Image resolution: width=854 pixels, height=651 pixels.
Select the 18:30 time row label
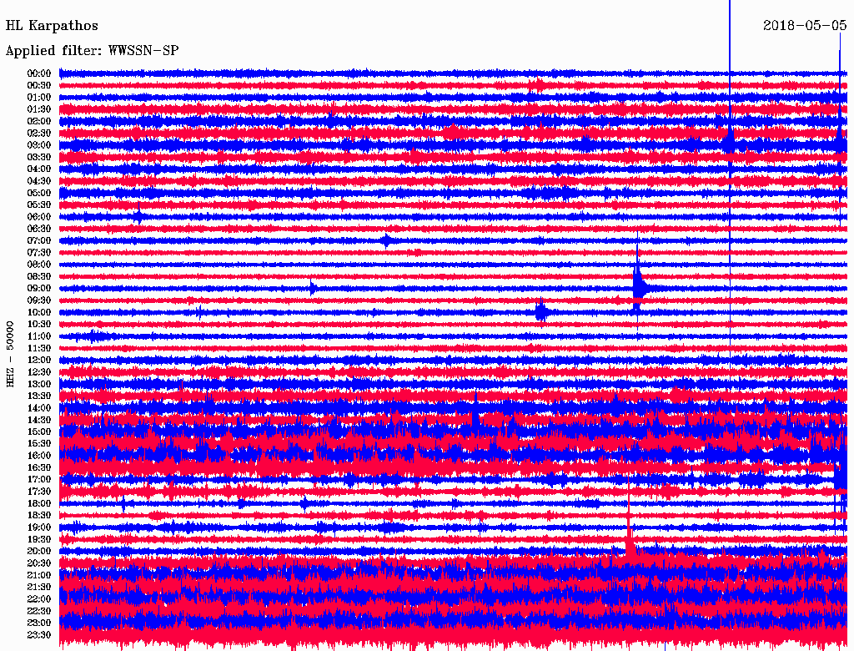39,515
